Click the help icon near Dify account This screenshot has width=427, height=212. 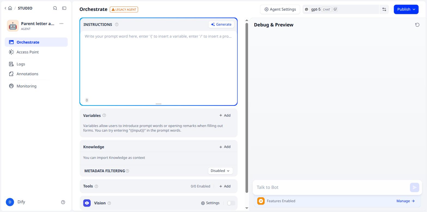click(63, 202)
